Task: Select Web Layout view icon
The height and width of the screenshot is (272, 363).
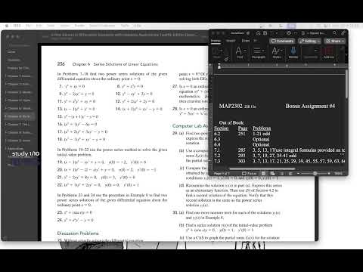Action: [272, 174]
